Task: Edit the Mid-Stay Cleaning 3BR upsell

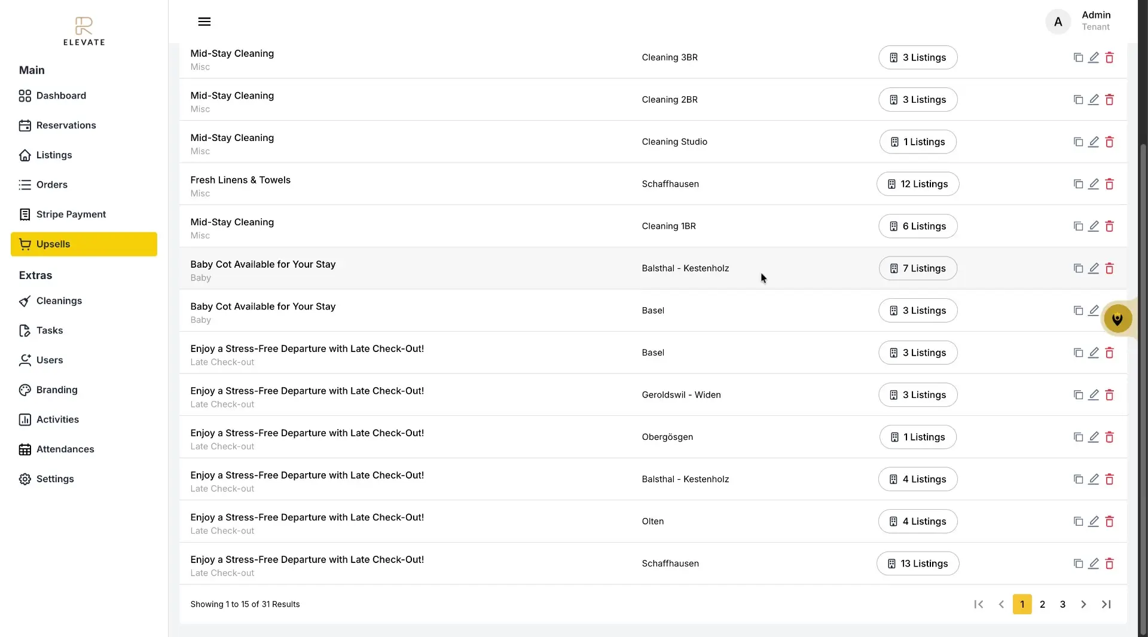Action: pyautogui.click(x=1094, y=57)
